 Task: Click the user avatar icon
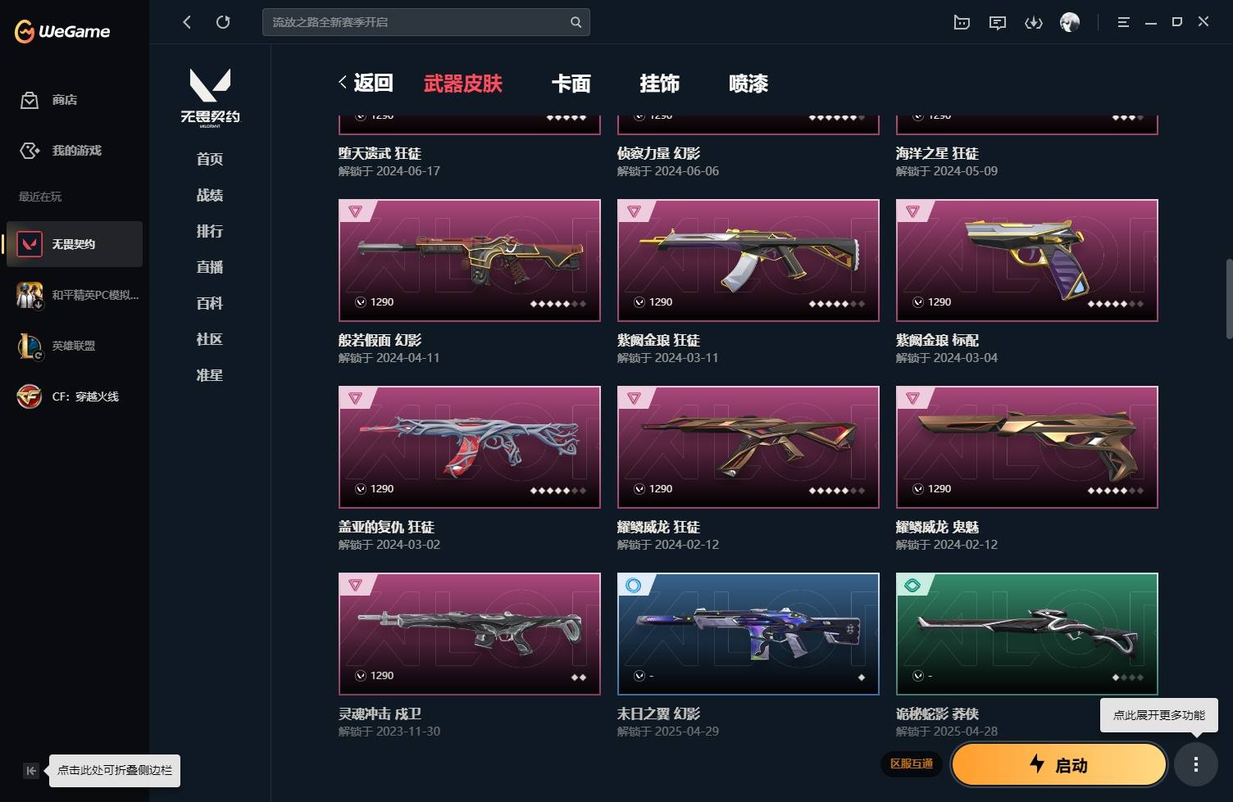(1070, 22)
